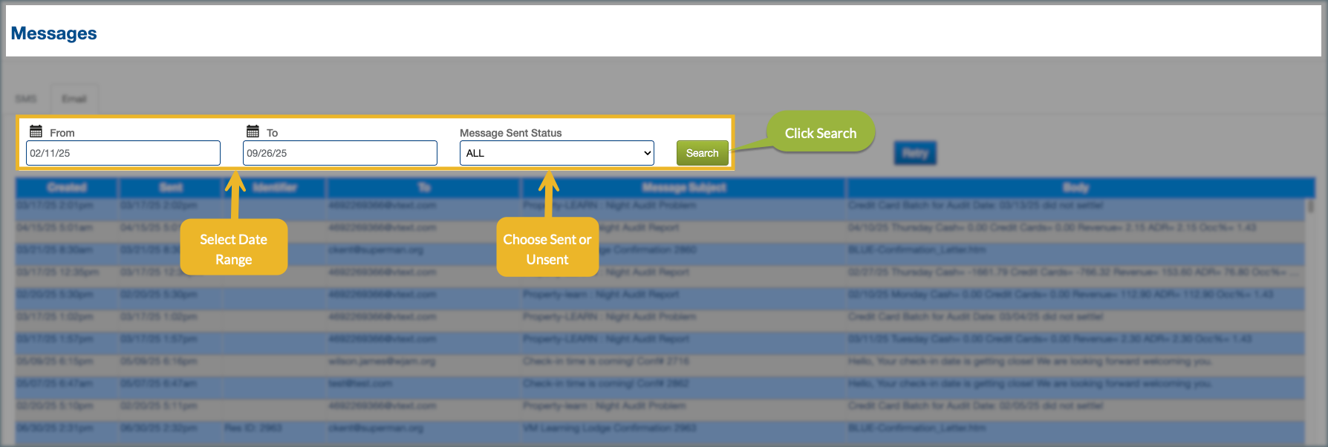Click the Identifier column header

tap(275, 187)
